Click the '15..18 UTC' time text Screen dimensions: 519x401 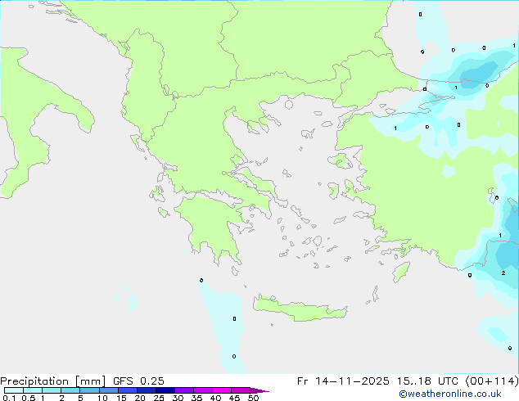pos(427,381)
